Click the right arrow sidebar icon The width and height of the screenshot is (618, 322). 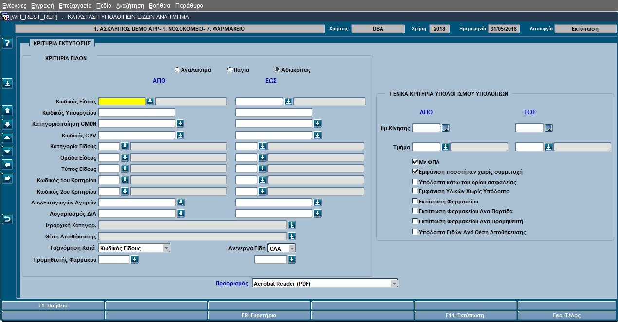[x=7, y=178]
